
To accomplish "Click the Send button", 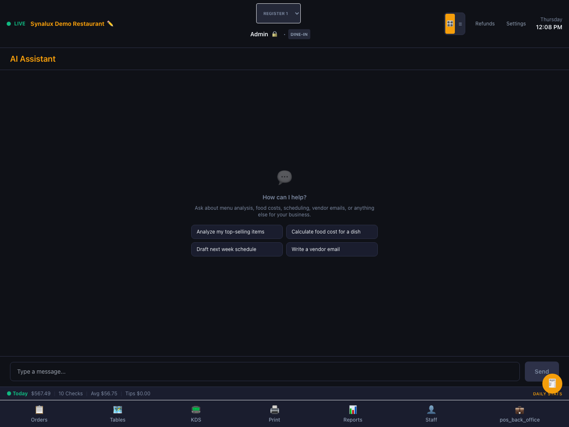I will (542, 372).
